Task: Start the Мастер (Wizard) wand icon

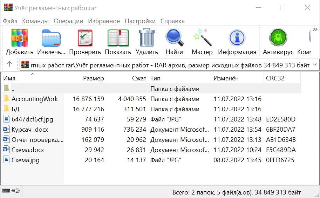Action: coord(202,38)
